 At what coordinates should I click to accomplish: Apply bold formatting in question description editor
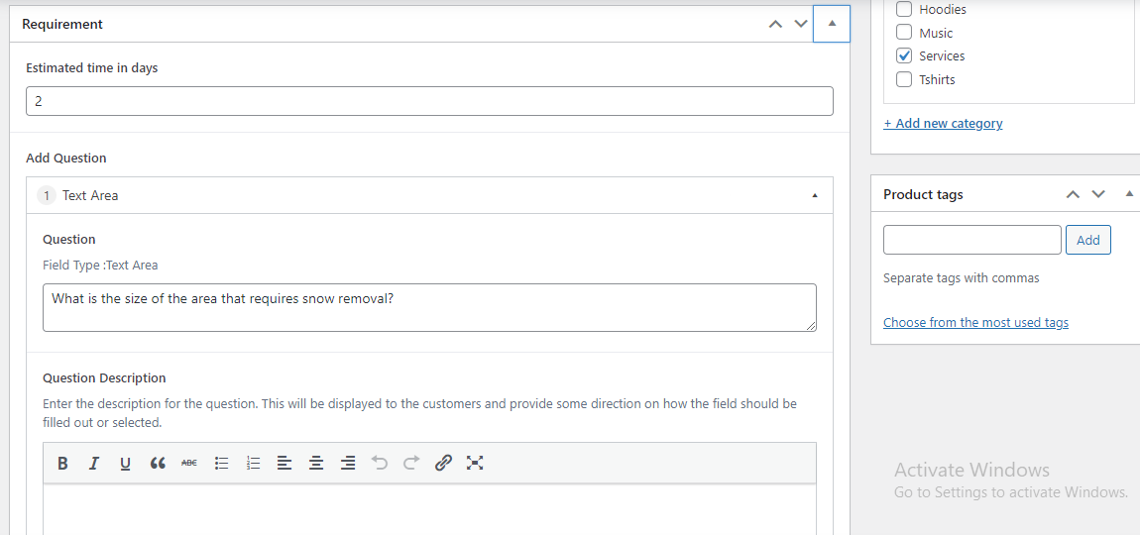[x=62, y=463]
